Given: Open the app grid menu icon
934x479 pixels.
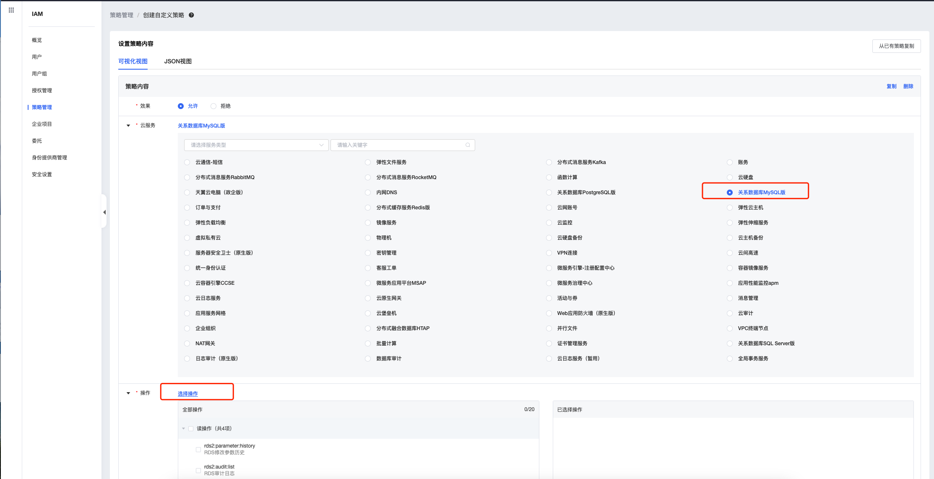Looking at the screenshot, I should pyautogui.click(x=11, y=10).
